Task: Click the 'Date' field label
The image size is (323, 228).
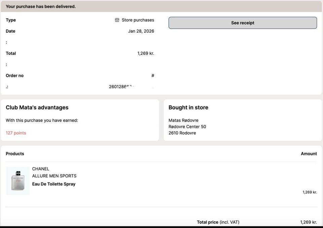Action: coord(10,31)
